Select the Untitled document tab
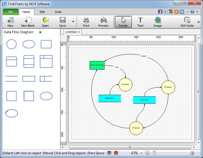203x158 pixels. (71, 32)
